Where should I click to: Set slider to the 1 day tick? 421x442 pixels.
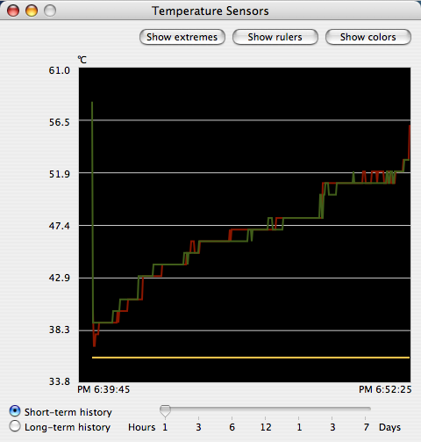299,419
